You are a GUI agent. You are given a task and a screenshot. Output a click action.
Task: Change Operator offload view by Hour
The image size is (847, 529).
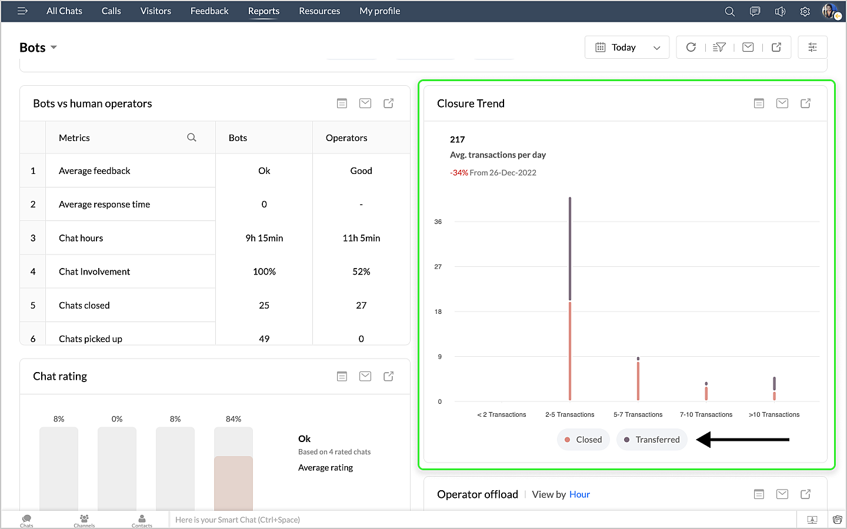tap(579, 494)
